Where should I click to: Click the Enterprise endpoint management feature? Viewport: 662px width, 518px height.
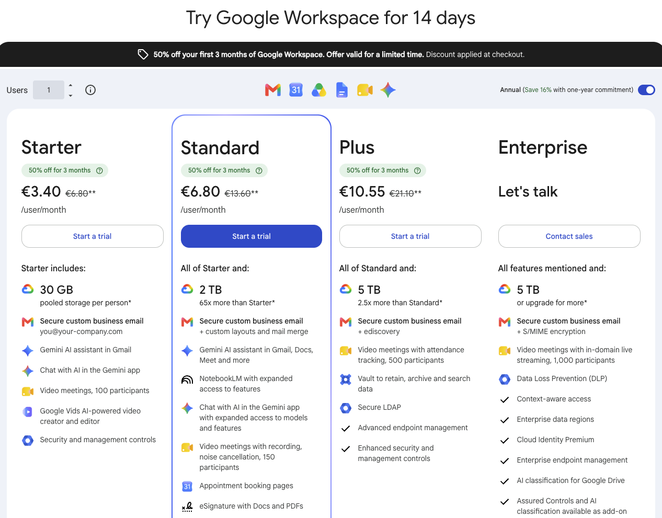(572, 460)
